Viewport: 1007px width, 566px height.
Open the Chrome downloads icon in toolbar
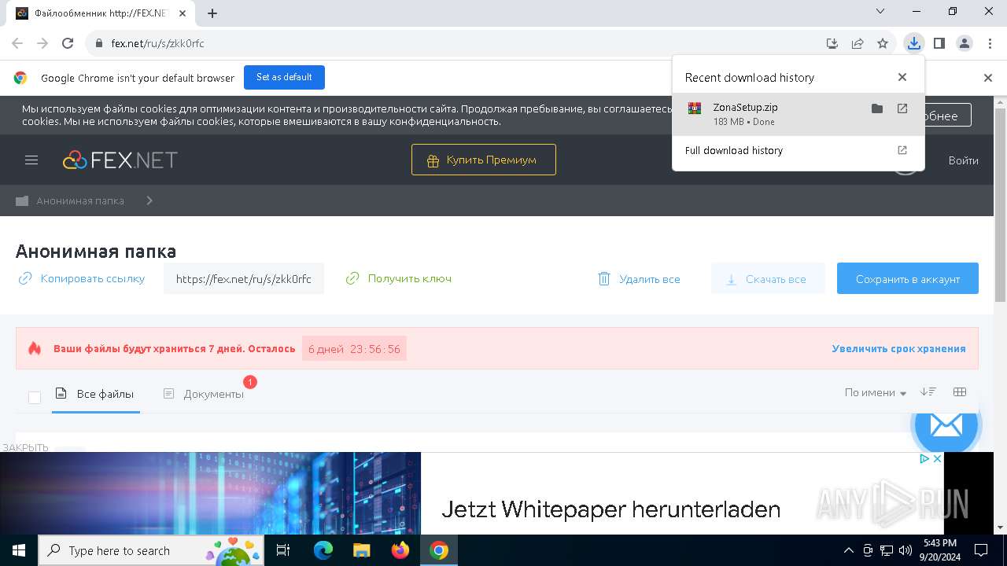(913, 43)
